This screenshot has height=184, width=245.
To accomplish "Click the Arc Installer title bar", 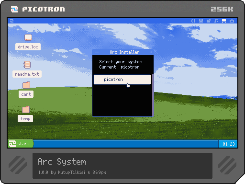I will tap(124, 52).
